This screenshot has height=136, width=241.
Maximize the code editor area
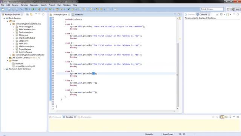[x=178, y=14]
